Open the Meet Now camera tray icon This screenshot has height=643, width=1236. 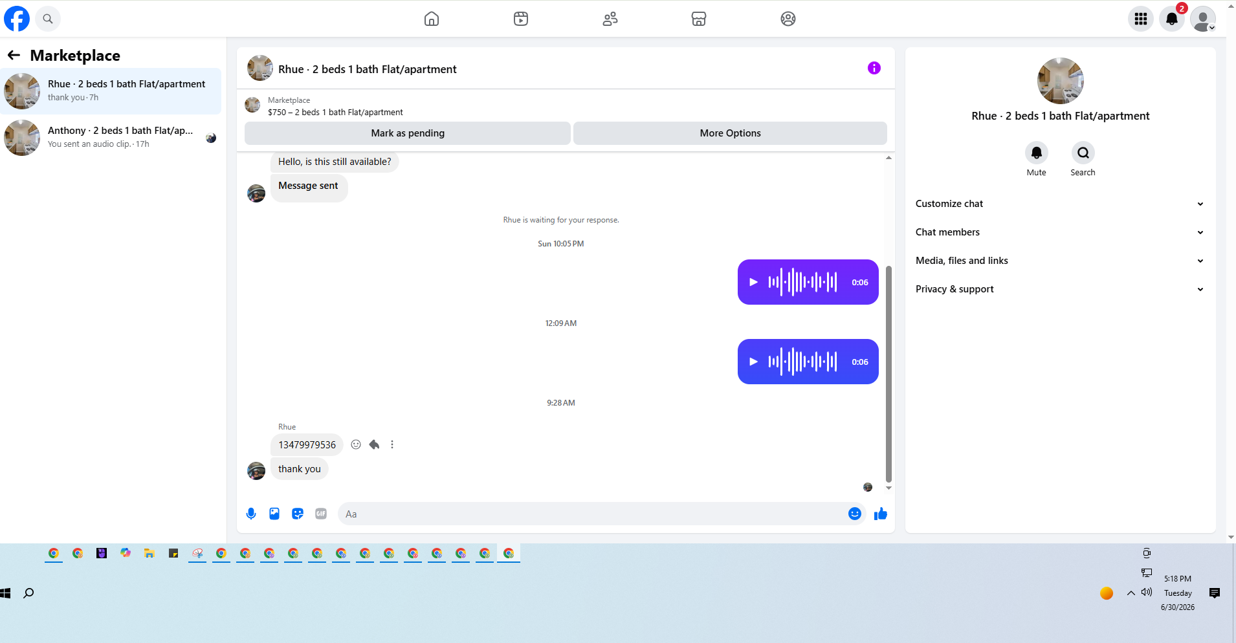[1147, 553]
